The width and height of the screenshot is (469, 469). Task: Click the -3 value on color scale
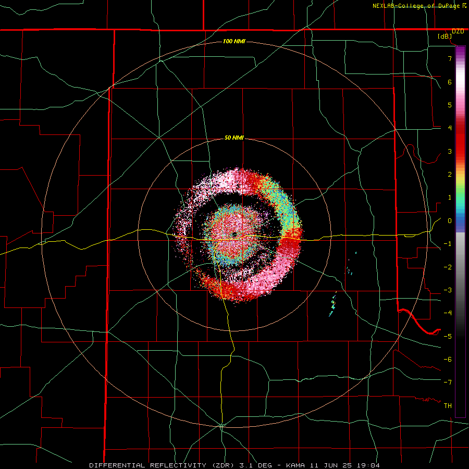tap(448, 290)
